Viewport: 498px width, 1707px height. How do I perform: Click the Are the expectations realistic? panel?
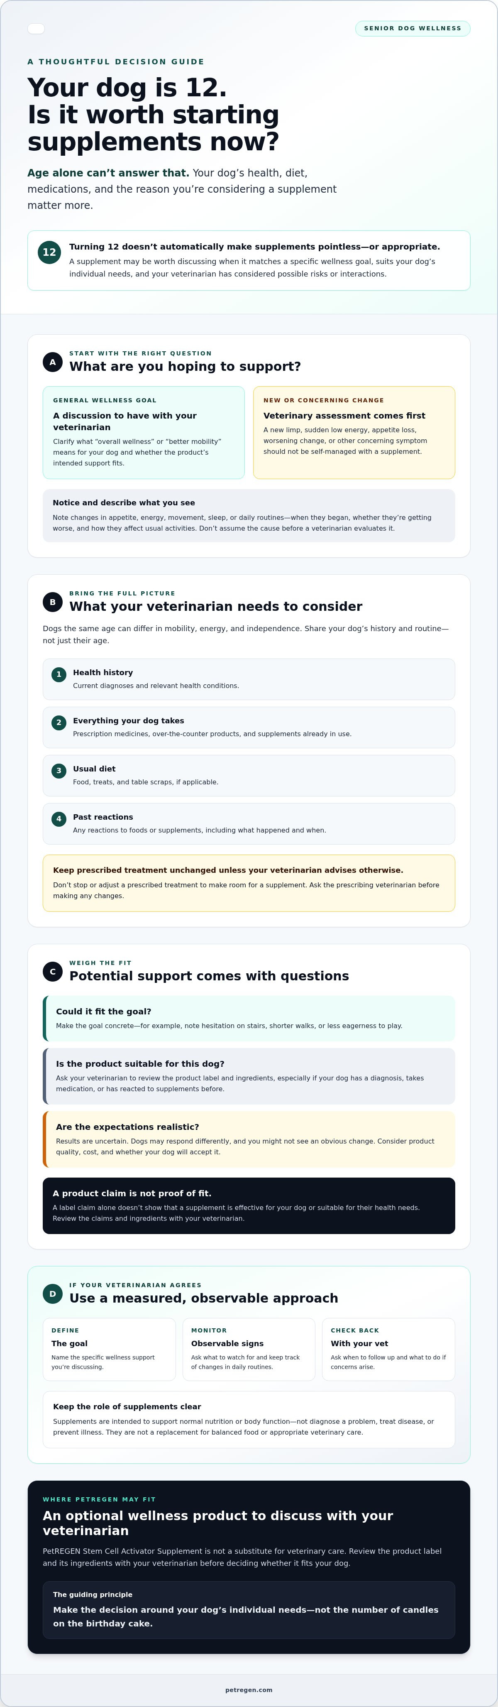click(x=249, y=1139)
